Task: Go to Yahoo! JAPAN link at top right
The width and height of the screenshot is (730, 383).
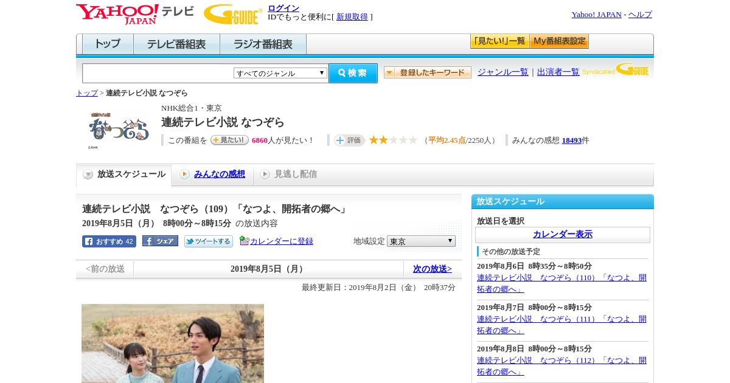Action: point(596,15)
